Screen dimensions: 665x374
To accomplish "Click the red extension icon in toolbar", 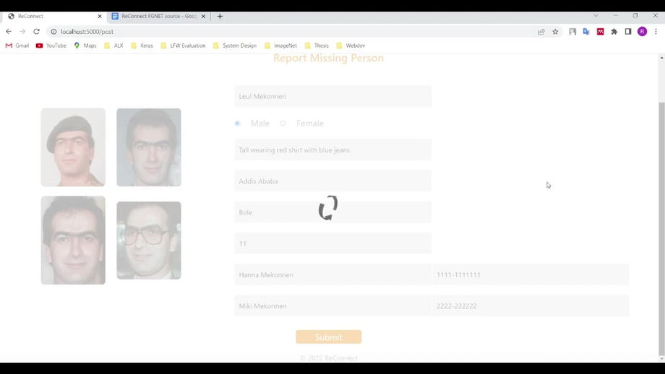I will 600,32.
